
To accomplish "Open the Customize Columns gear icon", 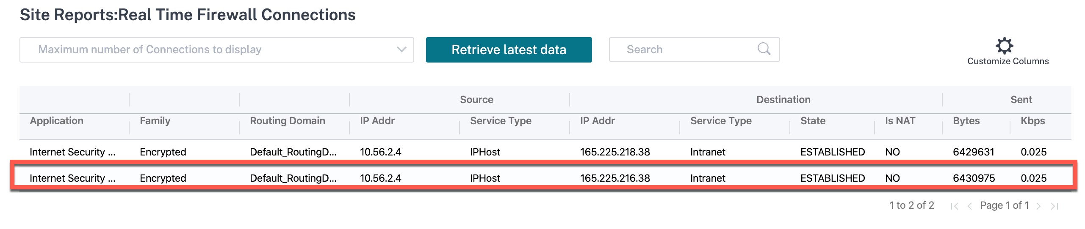I will click(1005, 46).
